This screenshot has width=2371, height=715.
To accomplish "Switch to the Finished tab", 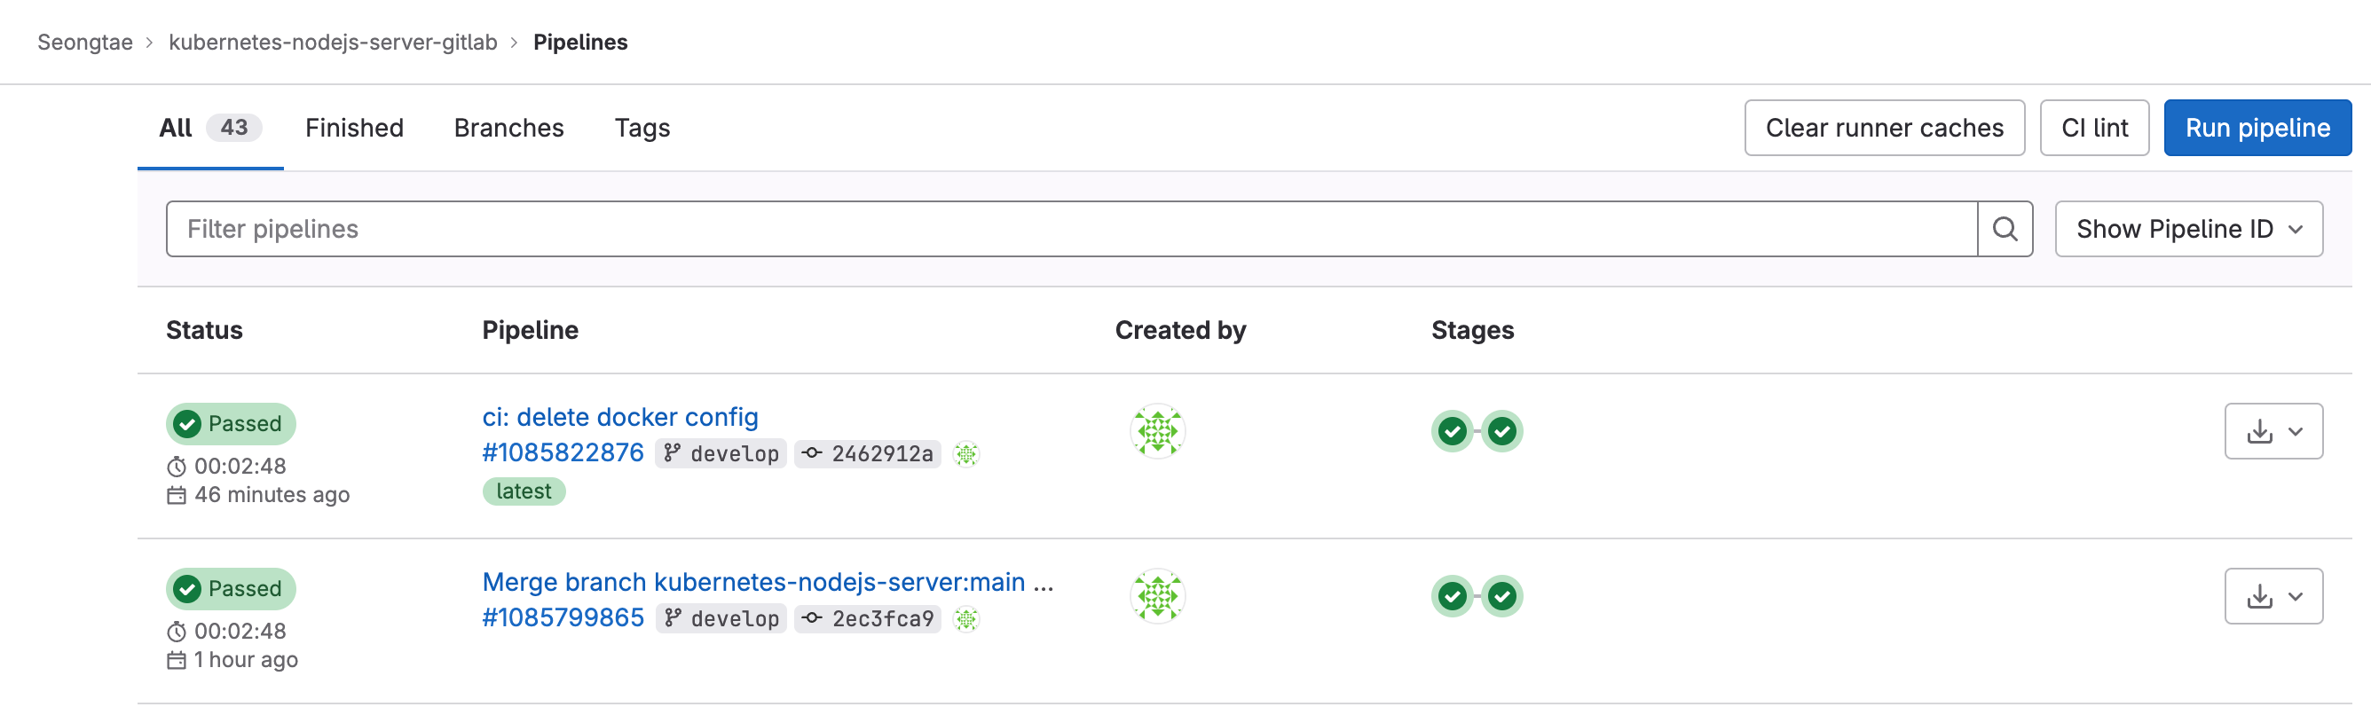I will (354, 128).
